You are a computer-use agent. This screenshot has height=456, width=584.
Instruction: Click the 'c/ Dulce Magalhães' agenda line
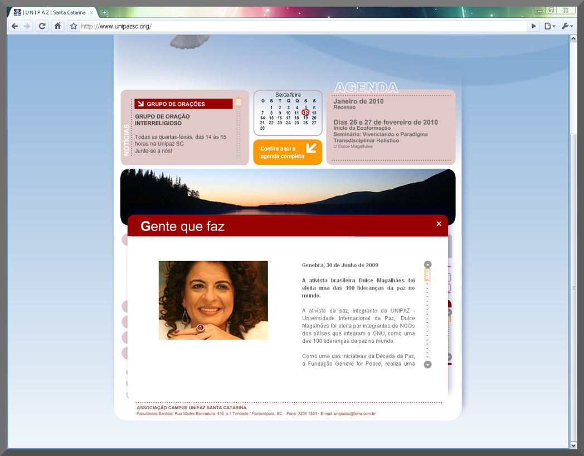(x=353, y=146)
